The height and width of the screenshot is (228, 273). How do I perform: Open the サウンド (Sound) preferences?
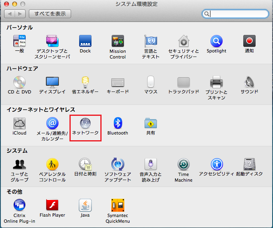pos(249,83)
